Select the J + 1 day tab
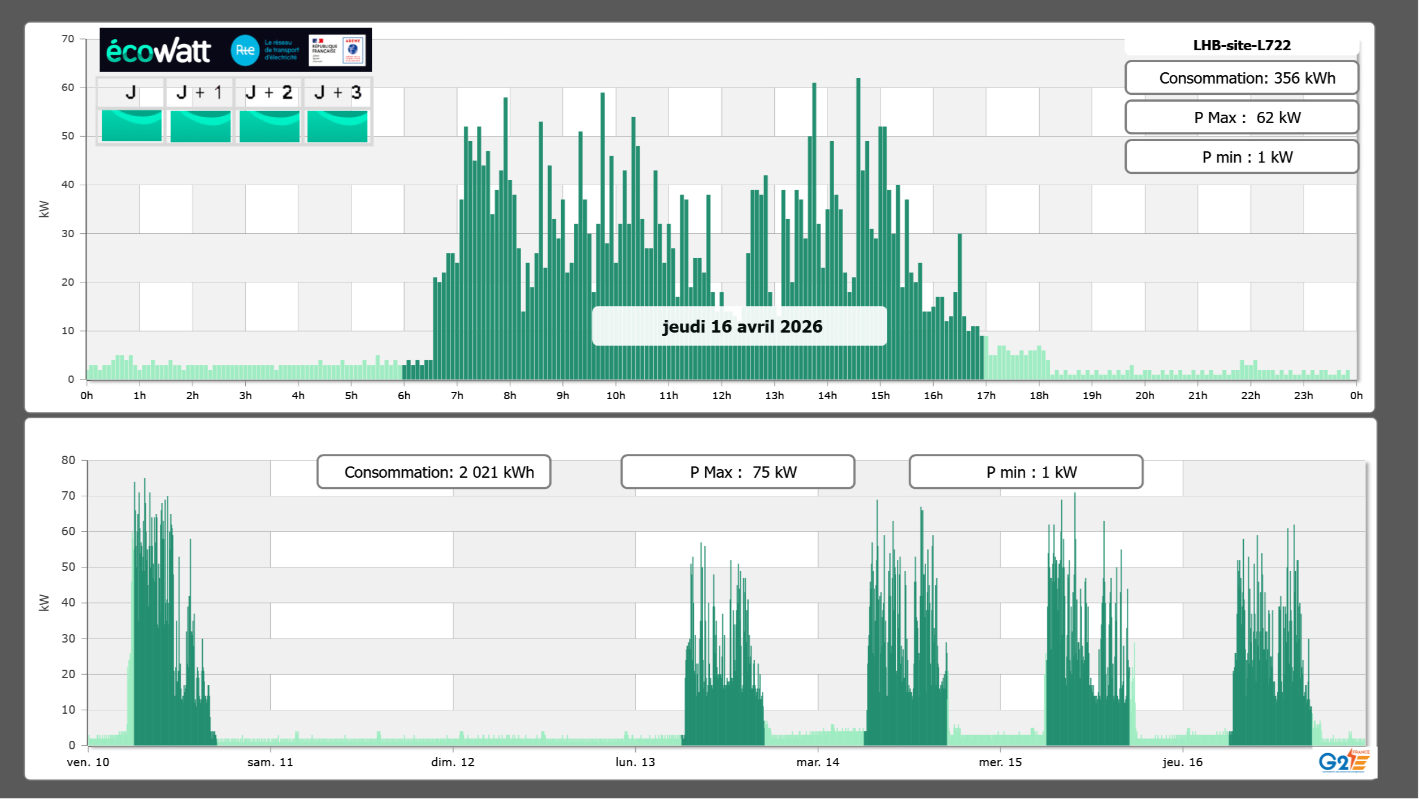This screenshot has width=1419, height=799. pyautogui.click(x=199, y=93)
